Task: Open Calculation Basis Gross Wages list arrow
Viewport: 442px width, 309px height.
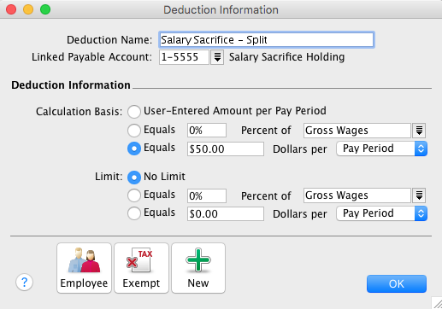Action: coord(419,131)
